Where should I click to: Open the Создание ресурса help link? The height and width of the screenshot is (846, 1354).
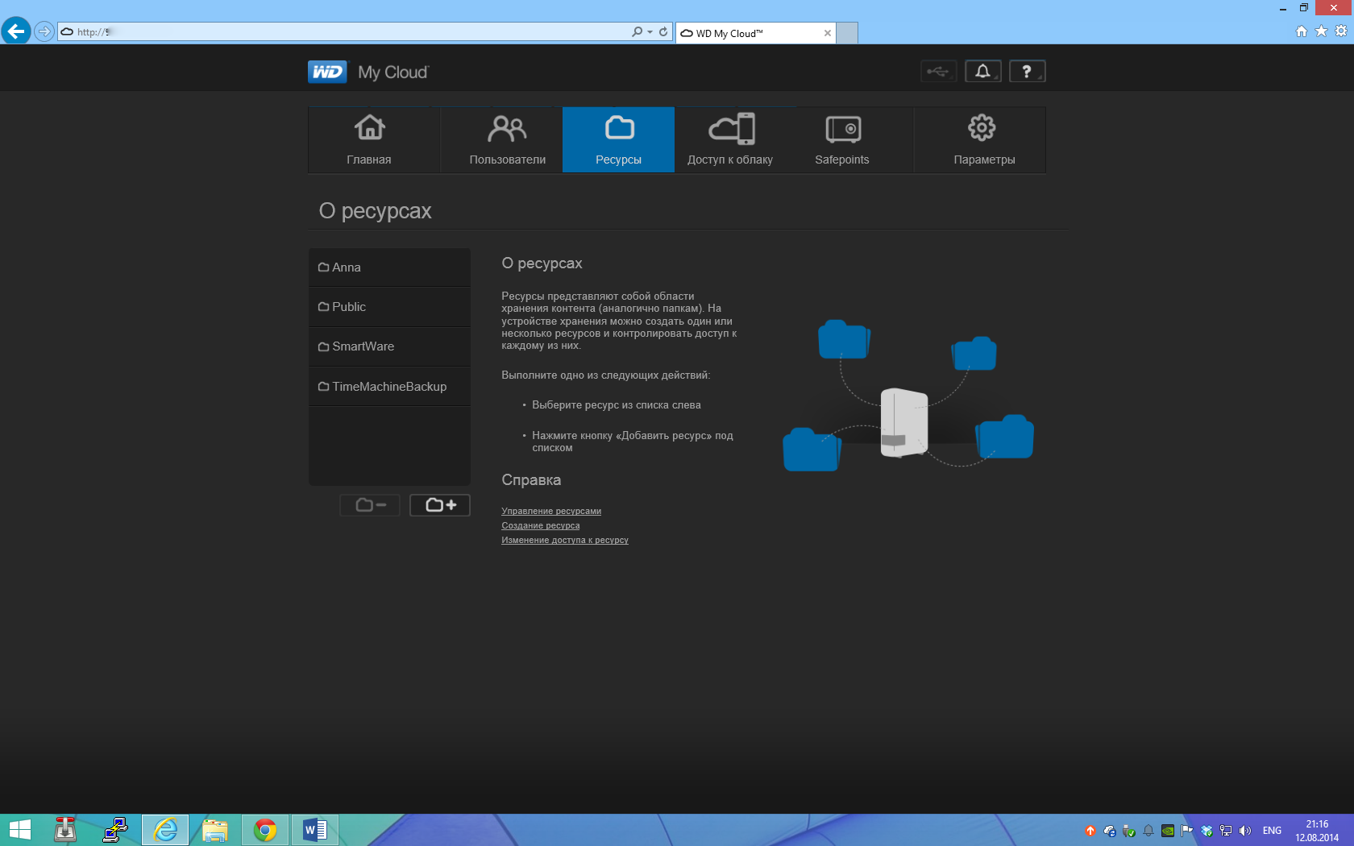point(541,525)
